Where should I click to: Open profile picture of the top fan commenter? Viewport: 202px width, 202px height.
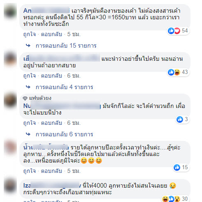tap(10, 100)
